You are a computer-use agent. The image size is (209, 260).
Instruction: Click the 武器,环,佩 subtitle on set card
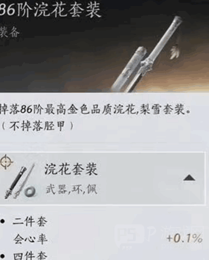tap(71, 189)
